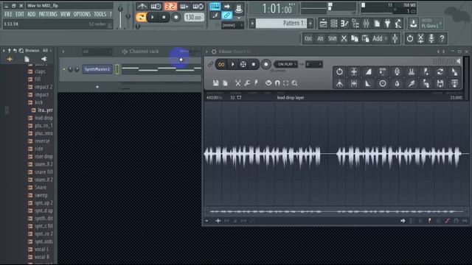The width and height of the screenshot is (472, 265).
Task: Click the paste icon in shortcut toolbar
Action: point(366,38)
